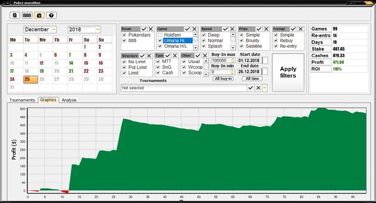Select all types via Type checkmark icon

pyautogui.click(x=168, y=56)
